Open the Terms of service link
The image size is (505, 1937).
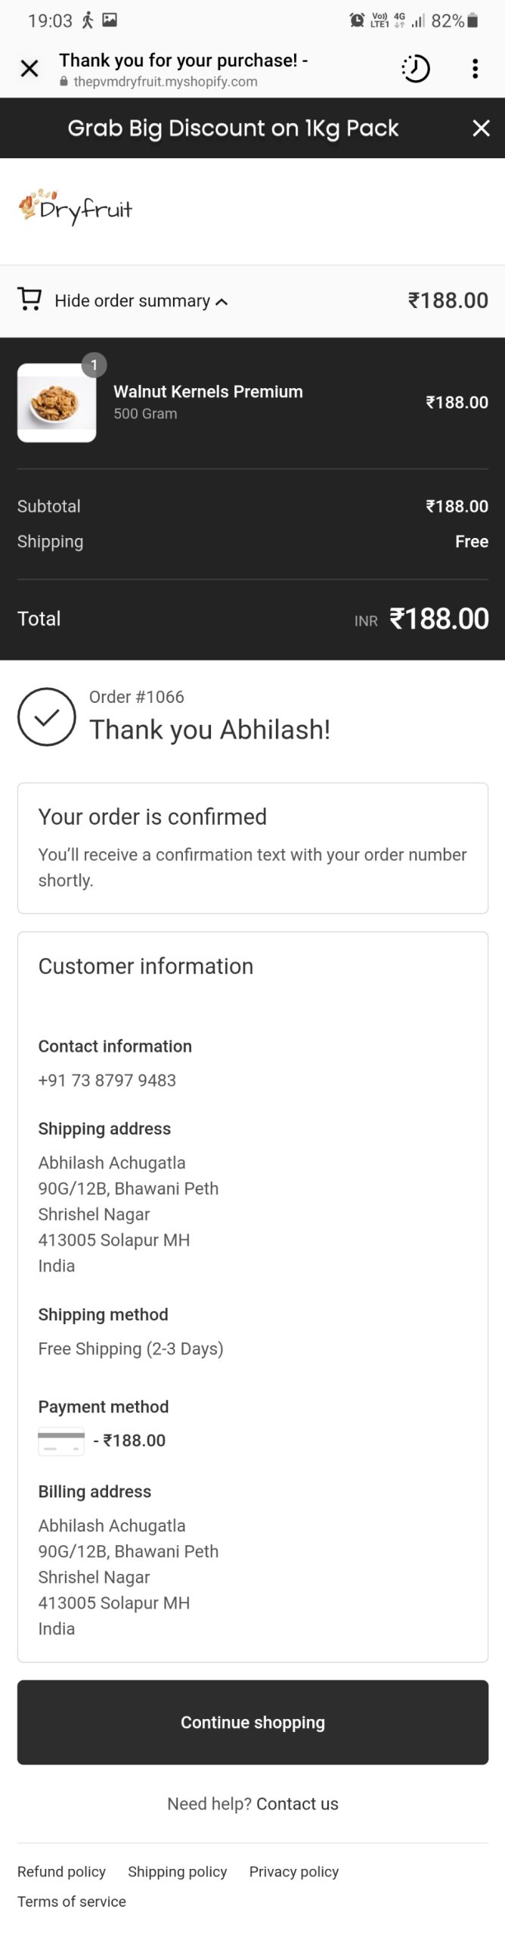coord(72,1901)
